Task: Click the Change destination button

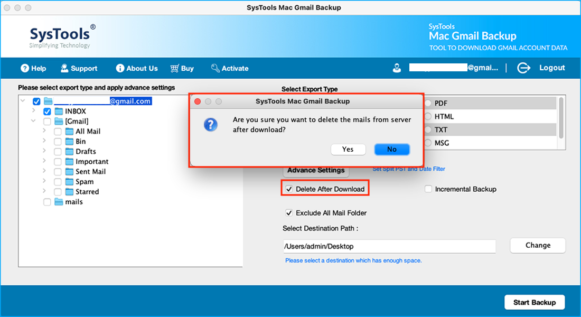Action: [538, 246]
